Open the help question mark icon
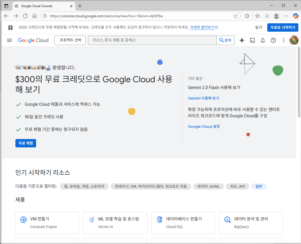Screen dimensions: 301x244 click(273, 40)
